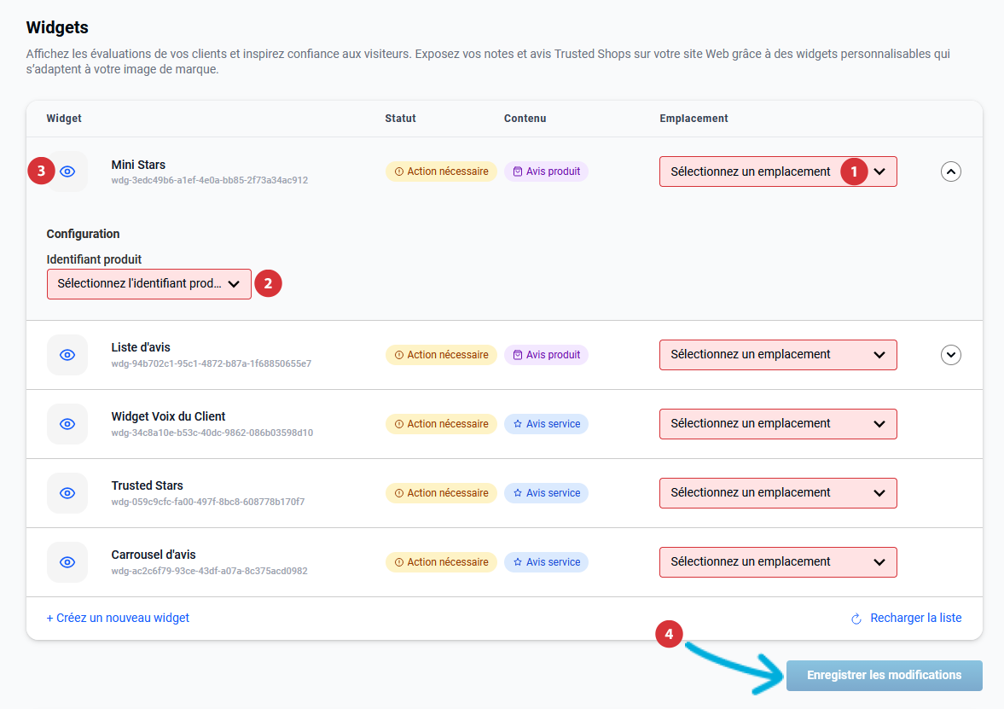This screenshot has height=709, width=1004.
Task: Click the Carrousel d'avis eye icon
Action: 67,562
